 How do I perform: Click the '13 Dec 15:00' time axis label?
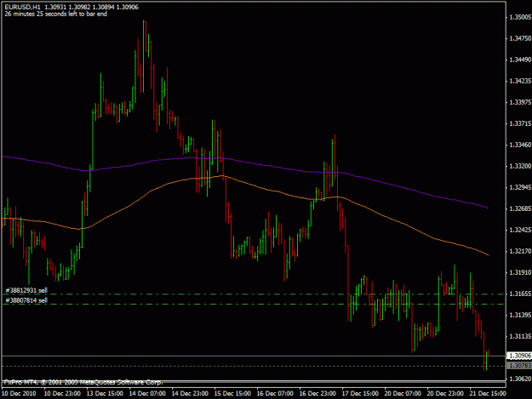click(105, 394)
